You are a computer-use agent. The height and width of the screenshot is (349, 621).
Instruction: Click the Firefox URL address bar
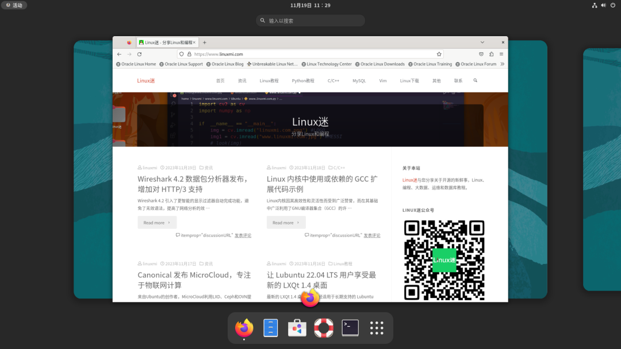[310, 54]
